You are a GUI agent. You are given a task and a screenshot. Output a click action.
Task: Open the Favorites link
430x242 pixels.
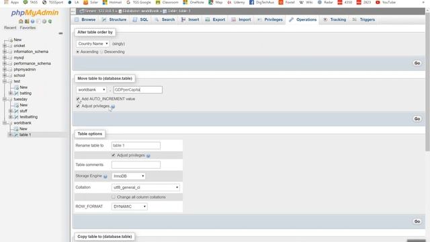[x=28, y=28]
